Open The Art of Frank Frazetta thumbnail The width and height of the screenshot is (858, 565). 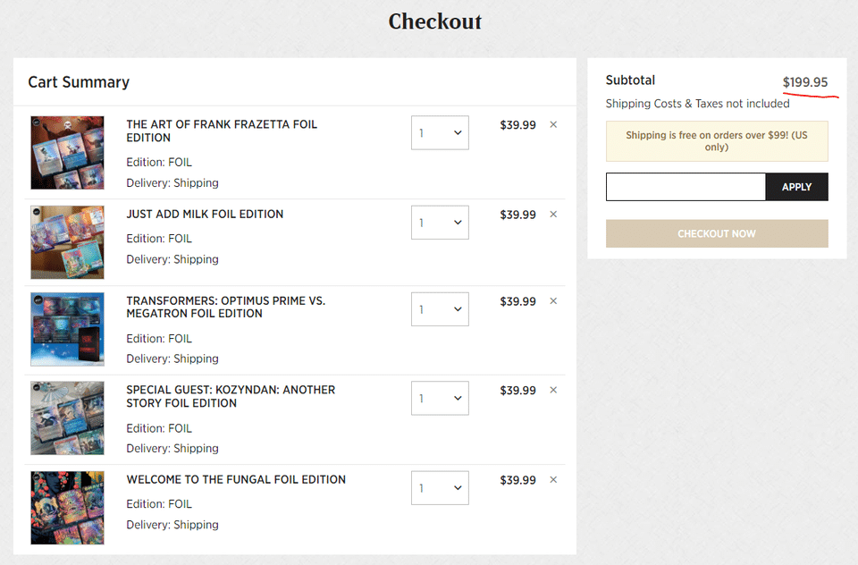tap(67, 153)
